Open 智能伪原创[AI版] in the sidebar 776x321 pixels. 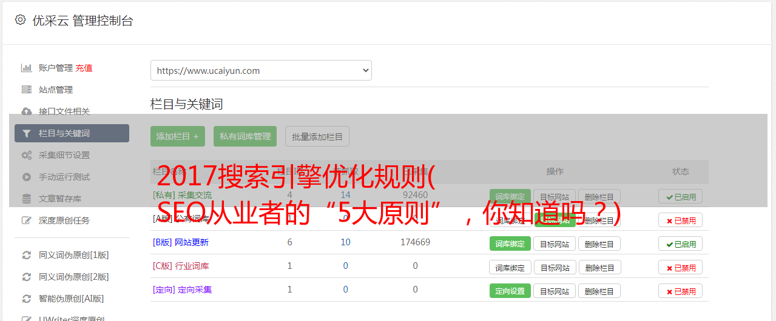point(72,299)
